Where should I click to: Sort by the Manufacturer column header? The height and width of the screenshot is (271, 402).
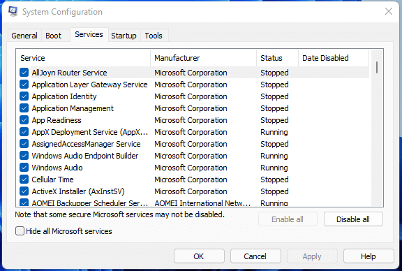[203, 58]
